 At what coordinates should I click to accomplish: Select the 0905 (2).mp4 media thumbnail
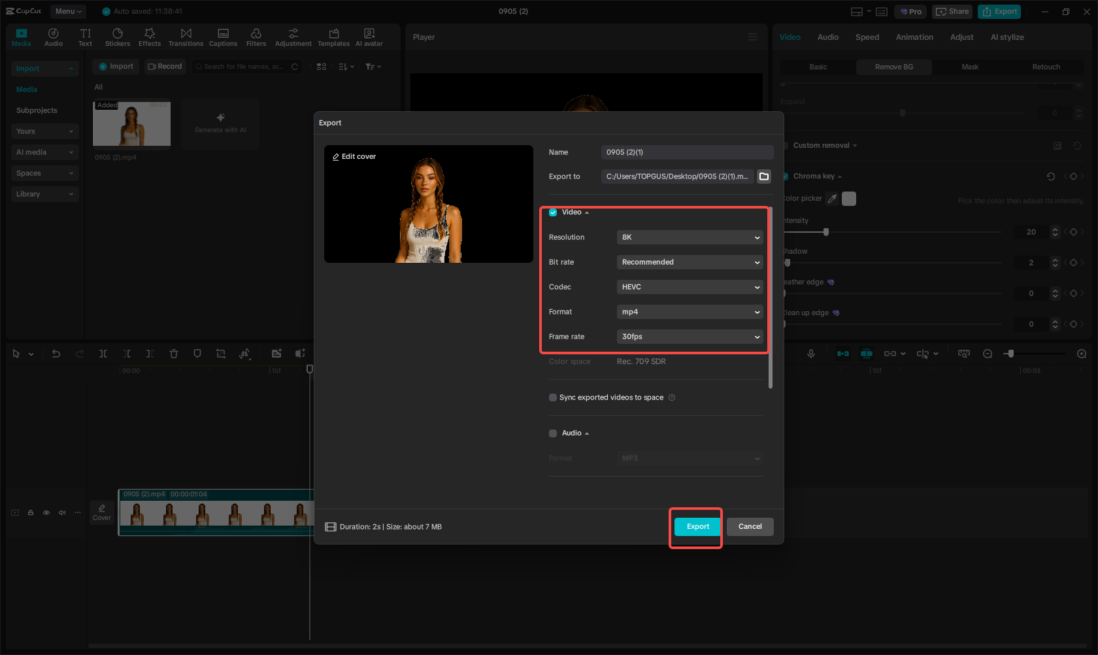(131, 124)
